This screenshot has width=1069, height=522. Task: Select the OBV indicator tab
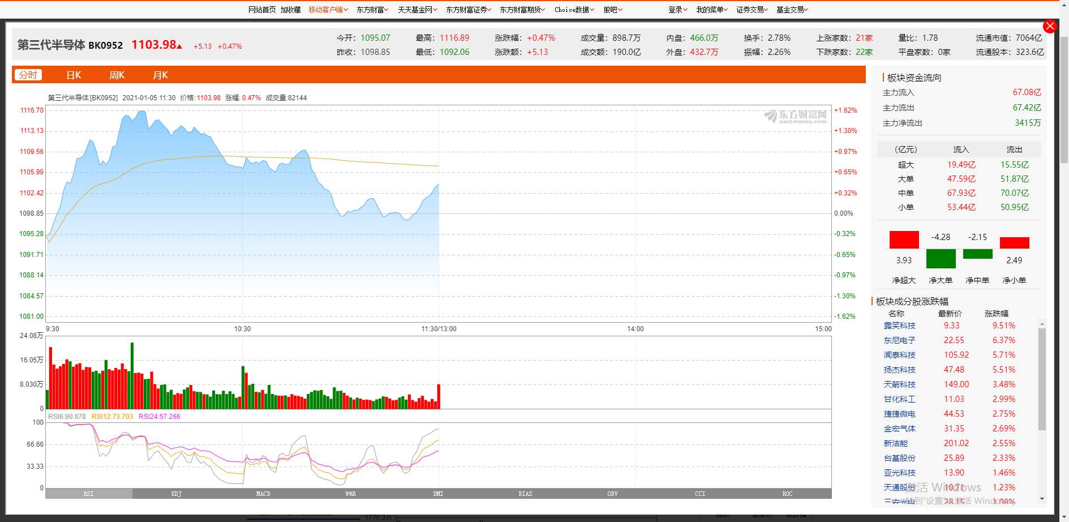(x=612, y=494)
